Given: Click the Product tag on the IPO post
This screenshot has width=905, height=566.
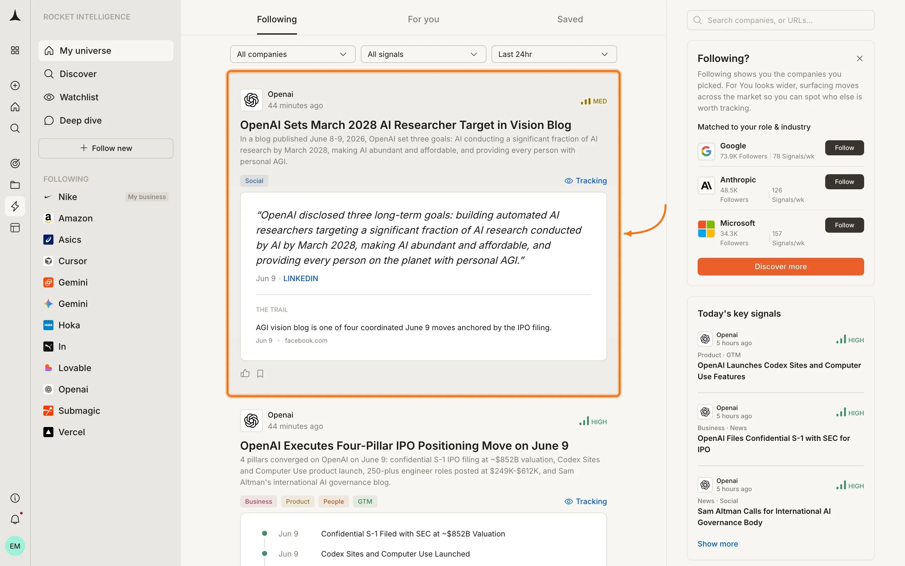Looking at the screenshot, I should [297, 501].
